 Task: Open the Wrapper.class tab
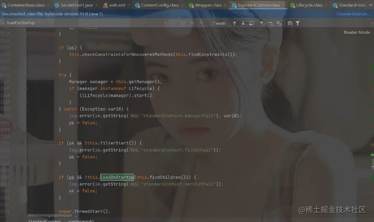tap(208, 5)
